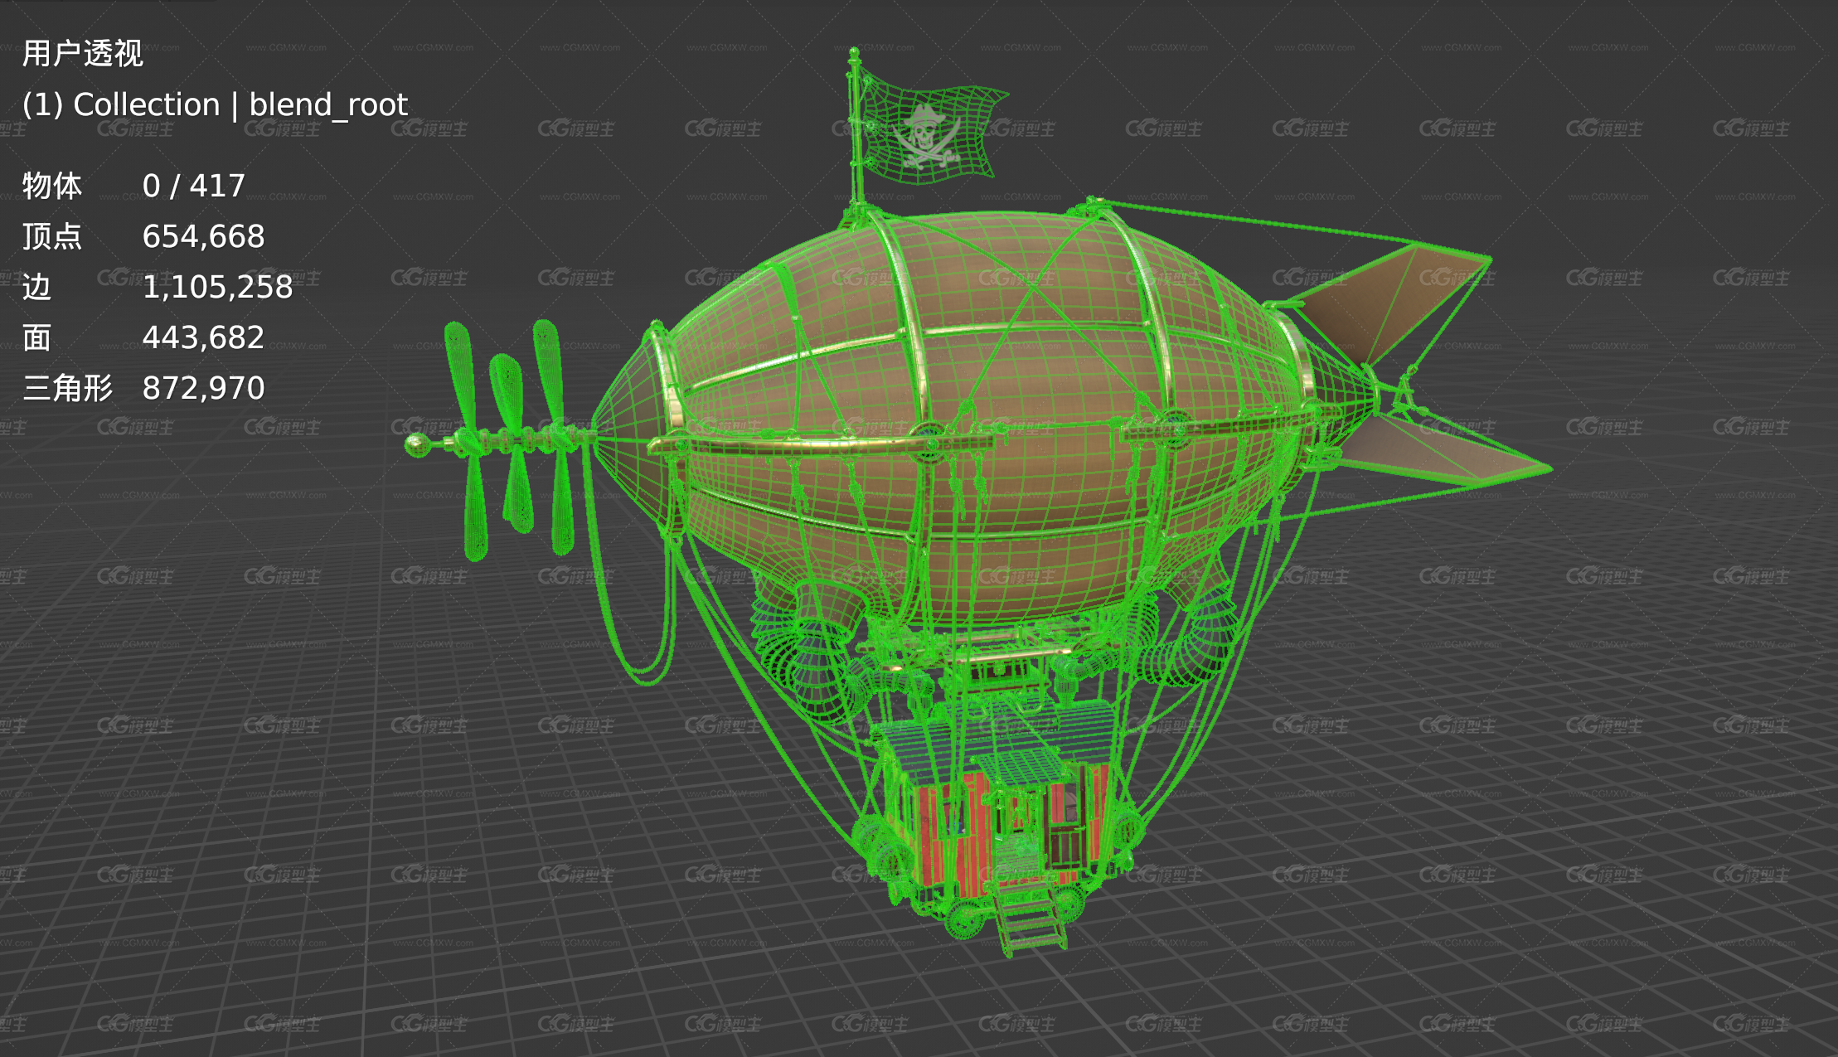Click the '用户透视' view label
Screen dimensions: 1838x1057
point(82,54)
